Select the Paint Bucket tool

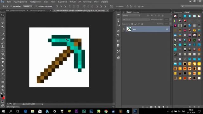(3, 58)
